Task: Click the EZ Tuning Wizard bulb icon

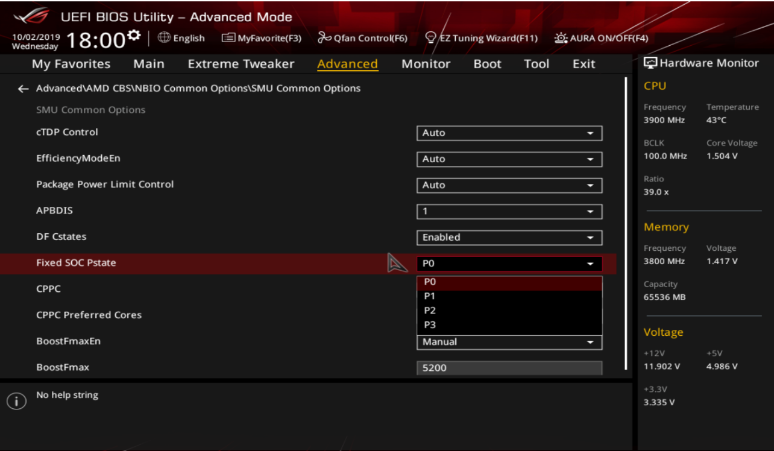Action: point(430,38)
